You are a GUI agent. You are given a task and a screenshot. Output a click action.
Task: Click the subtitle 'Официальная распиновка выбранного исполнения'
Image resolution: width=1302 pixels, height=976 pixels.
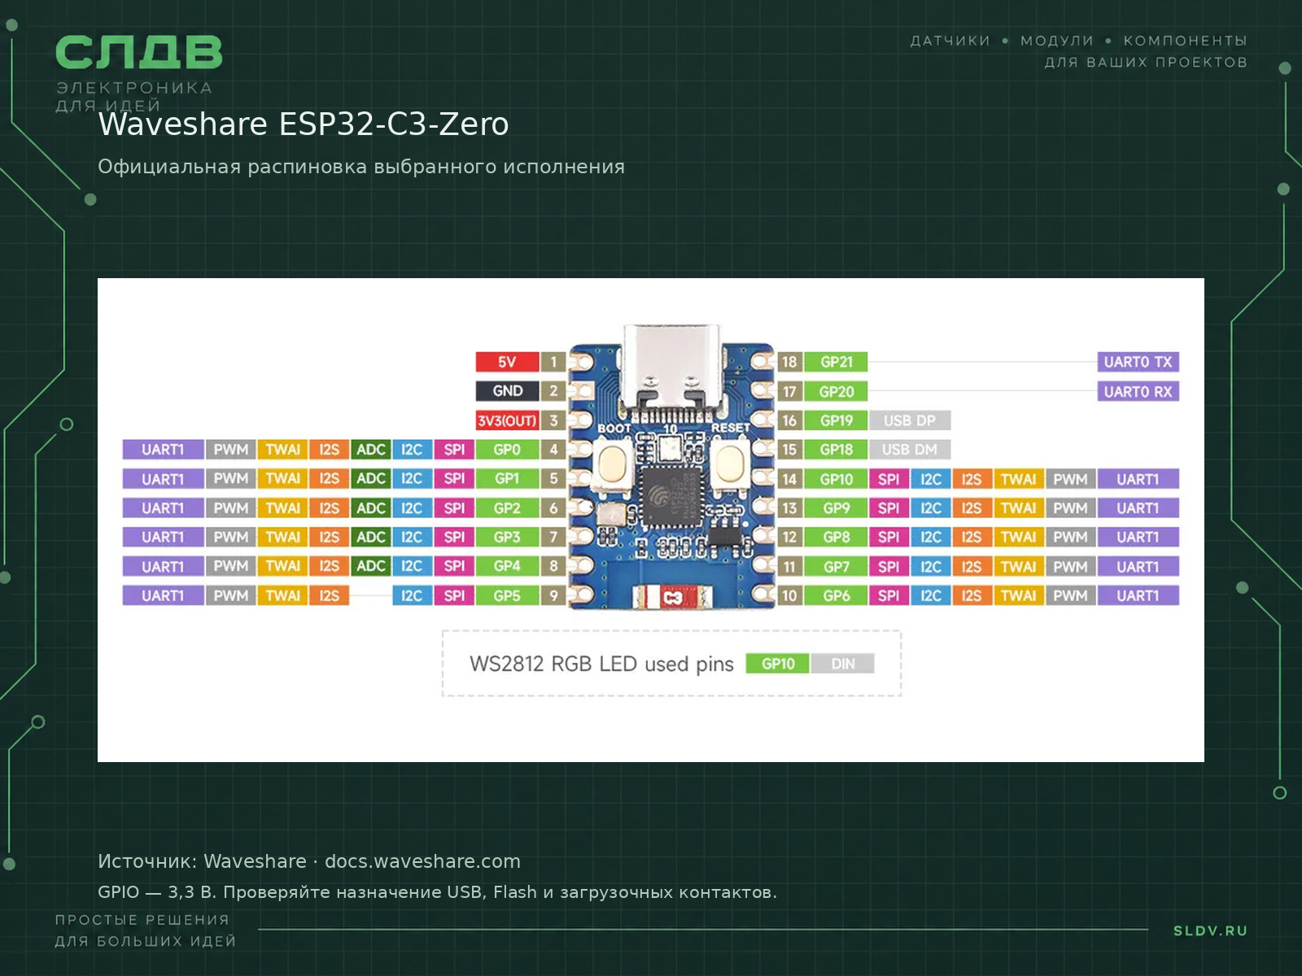tap(361, 167)
